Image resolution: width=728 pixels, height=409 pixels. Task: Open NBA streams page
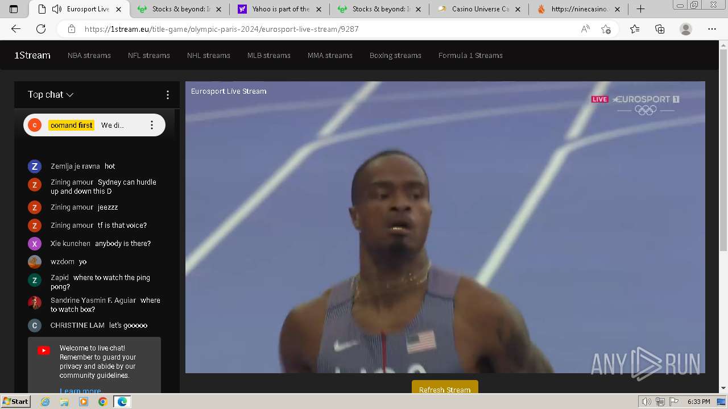(x=89, y=55)
